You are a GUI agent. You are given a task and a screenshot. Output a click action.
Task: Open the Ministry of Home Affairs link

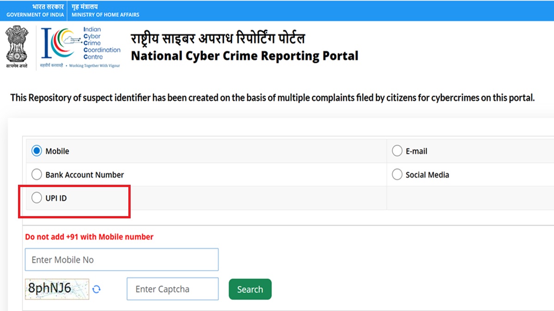(105, 15)
